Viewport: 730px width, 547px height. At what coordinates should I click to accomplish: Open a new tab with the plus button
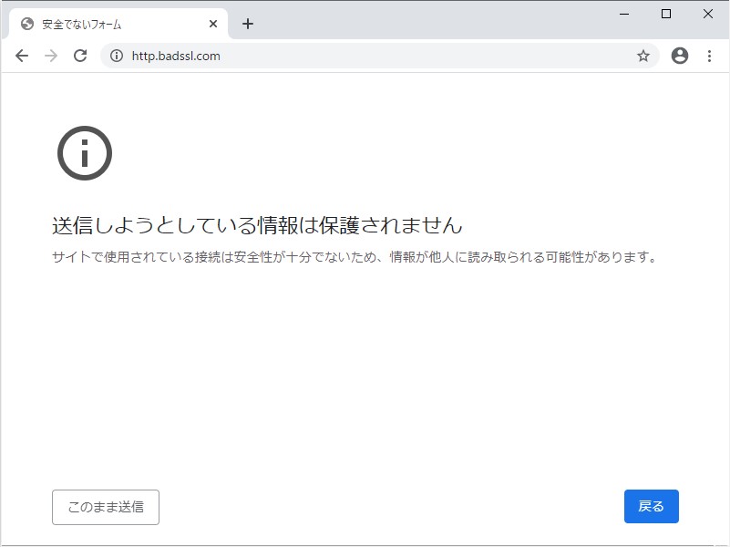coord(248,25)
